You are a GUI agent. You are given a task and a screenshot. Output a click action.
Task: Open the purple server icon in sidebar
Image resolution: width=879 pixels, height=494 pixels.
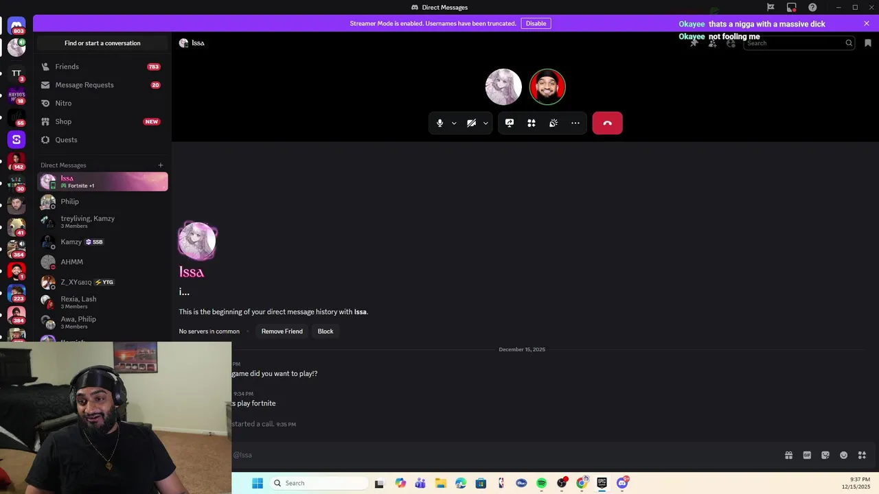click(16, 139)
